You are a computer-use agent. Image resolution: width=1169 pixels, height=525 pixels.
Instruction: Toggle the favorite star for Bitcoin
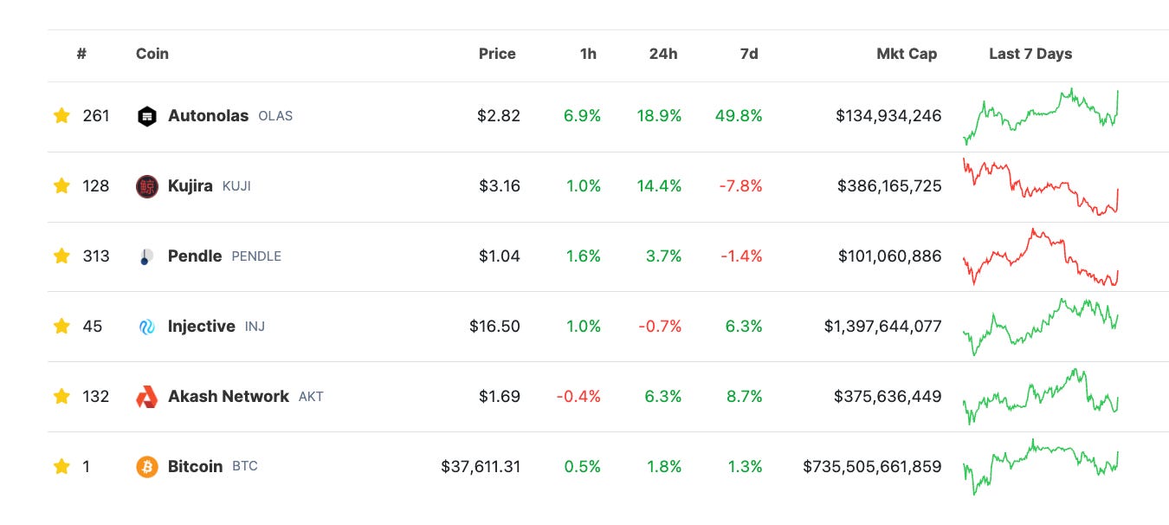[61, 466]
